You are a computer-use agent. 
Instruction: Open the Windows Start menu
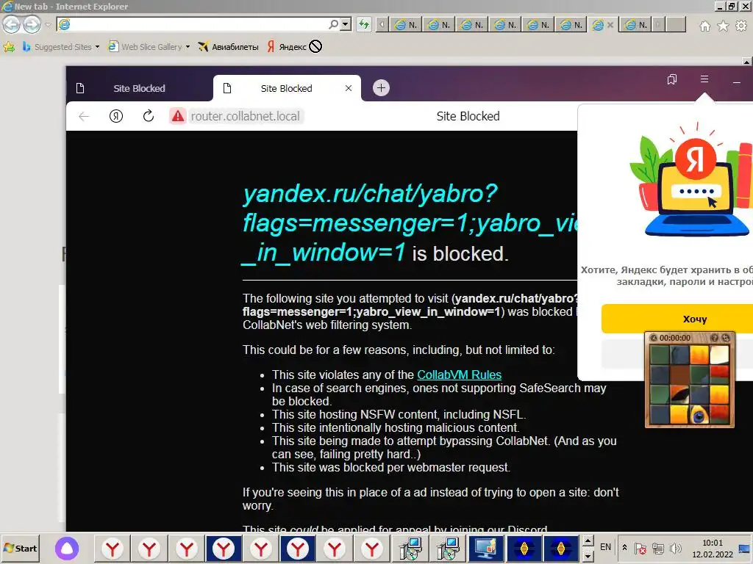click(20, 548)
